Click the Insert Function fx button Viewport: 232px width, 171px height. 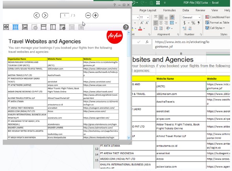tap(147, 42)
